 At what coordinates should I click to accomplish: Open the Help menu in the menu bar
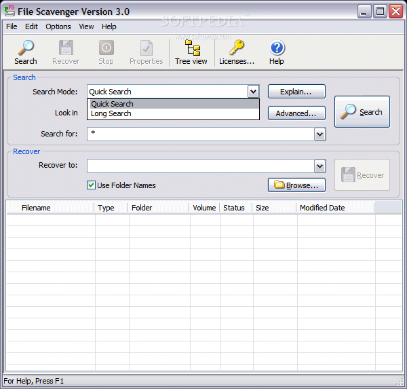[x=109, y=26]
